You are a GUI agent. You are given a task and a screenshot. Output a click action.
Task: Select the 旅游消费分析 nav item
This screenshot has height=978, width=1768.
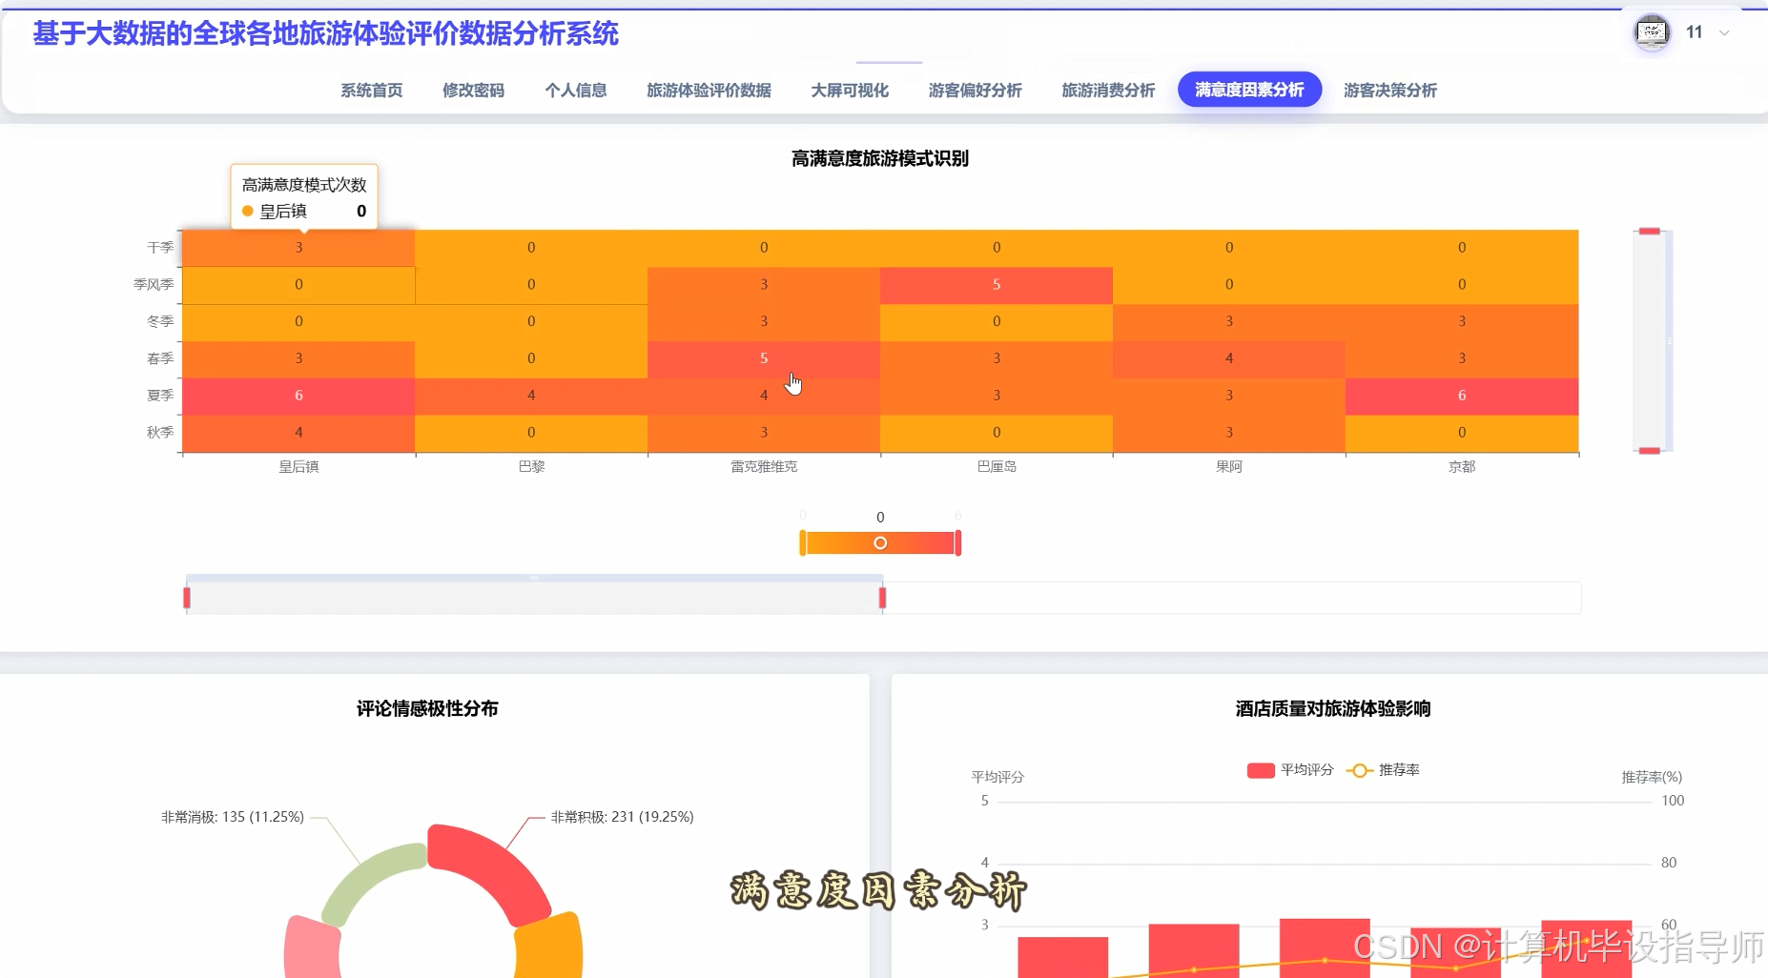click(1107, 90)
